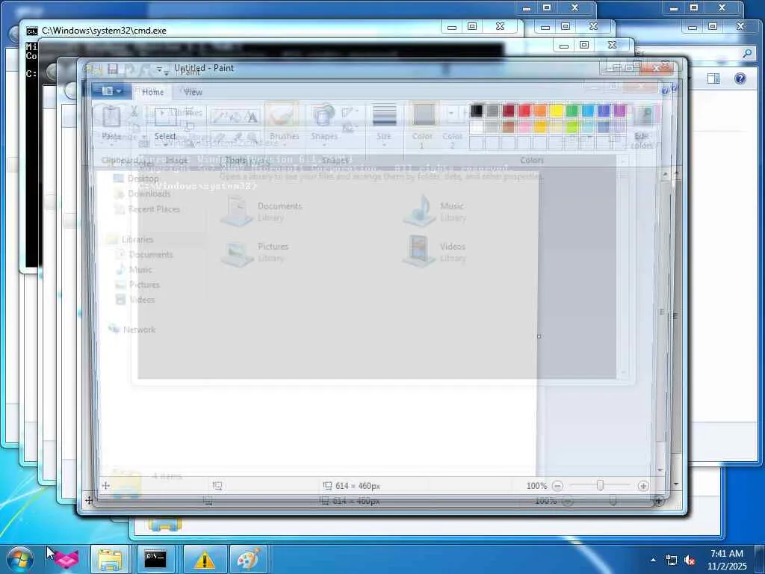Pick the lime color swatch in second row

pyautogui.click(x=572, y=127)
